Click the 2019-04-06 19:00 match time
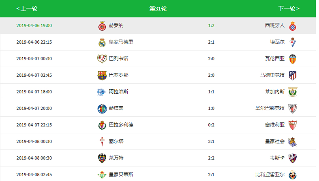The height and width of the screenshot is (181, 319). point(34,25)
